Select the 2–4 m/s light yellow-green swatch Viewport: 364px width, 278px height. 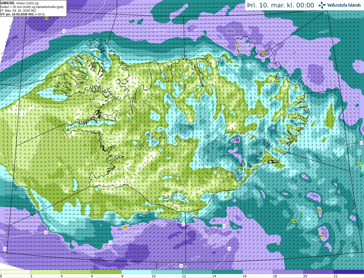point(45,272)
